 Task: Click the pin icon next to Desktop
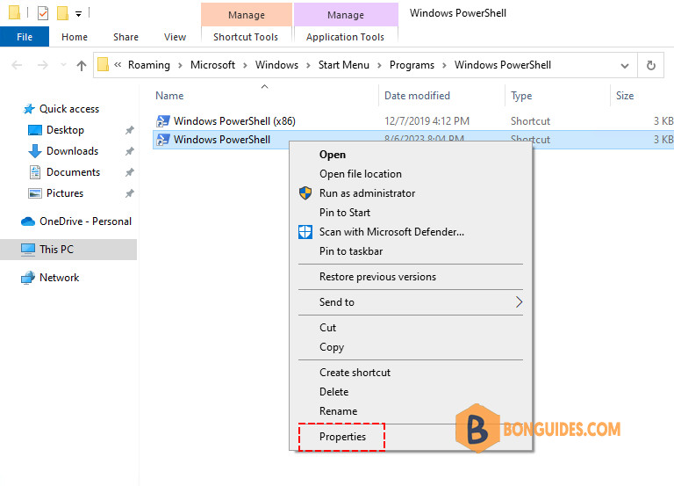(129, 130)
